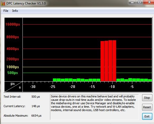
Task: Click the -25 second time marker
Action: (53, 87)
